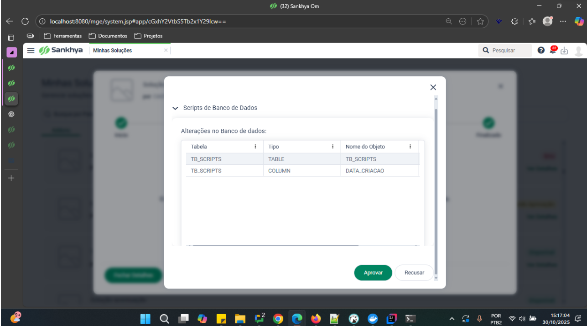The width and height of the screenshot is (587, 326).
Task: Click the zoom magnifier in address bar
Action: [x=449, y=21]
